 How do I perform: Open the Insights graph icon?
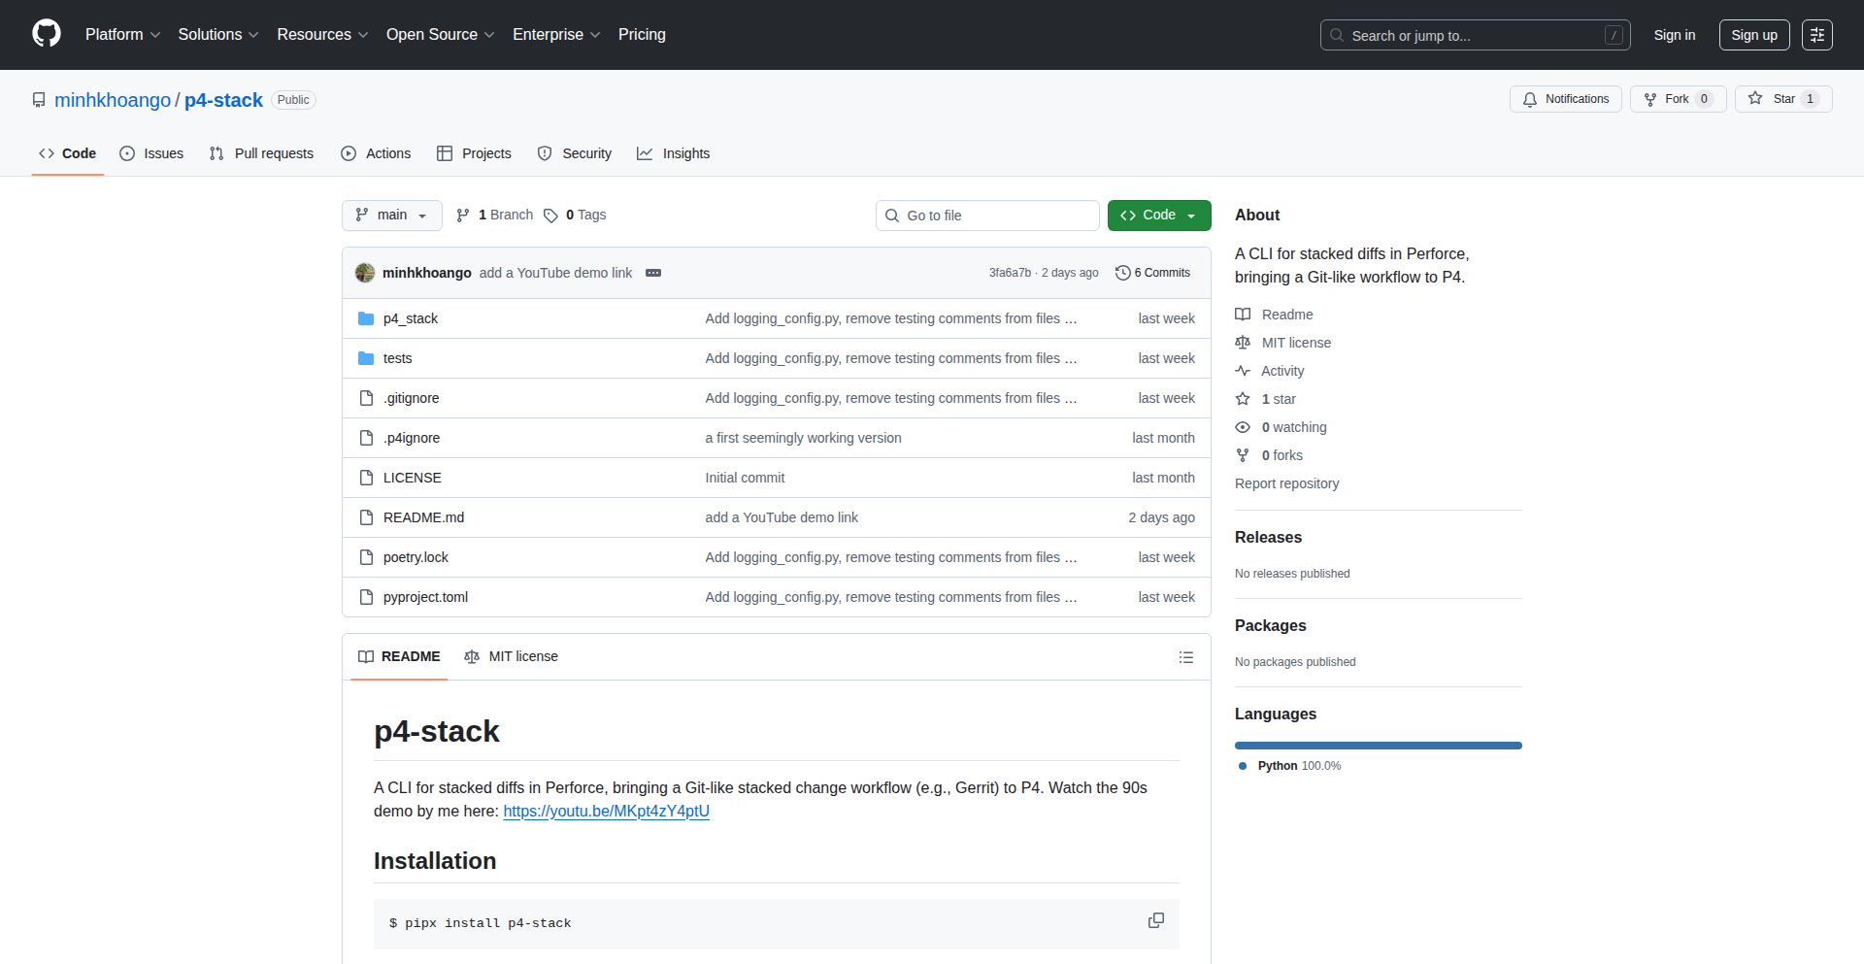click(645, 153)
